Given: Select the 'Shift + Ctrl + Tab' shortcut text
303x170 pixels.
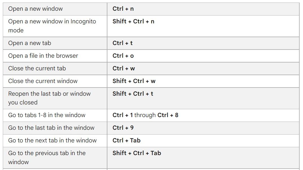Looking at the screenshot, I should [137, 153].
